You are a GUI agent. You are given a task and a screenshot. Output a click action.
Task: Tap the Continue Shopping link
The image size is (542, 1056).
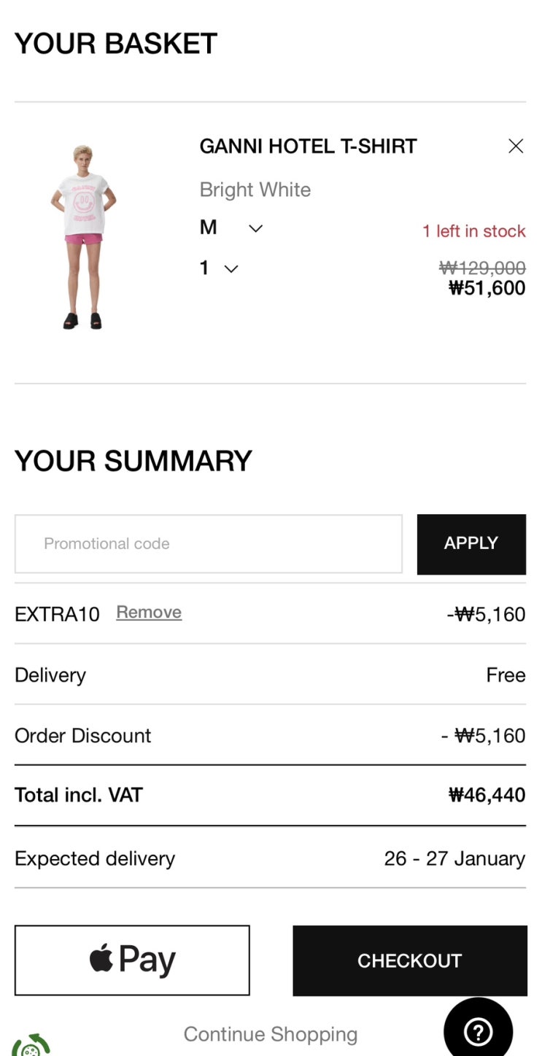tap(270, 1034)
